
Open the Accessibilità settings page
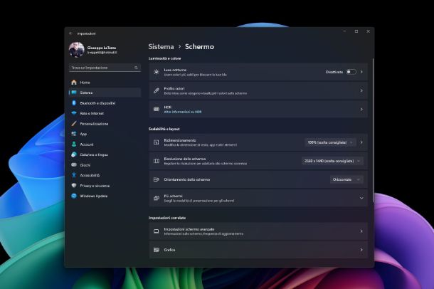tap(90, 175)
